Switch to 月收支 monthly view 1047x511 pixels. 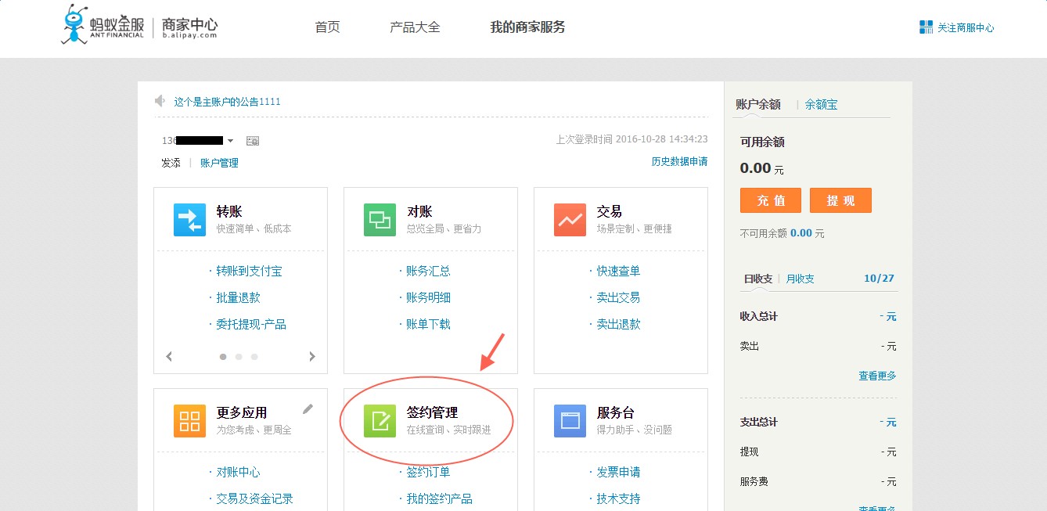(800, 279)
